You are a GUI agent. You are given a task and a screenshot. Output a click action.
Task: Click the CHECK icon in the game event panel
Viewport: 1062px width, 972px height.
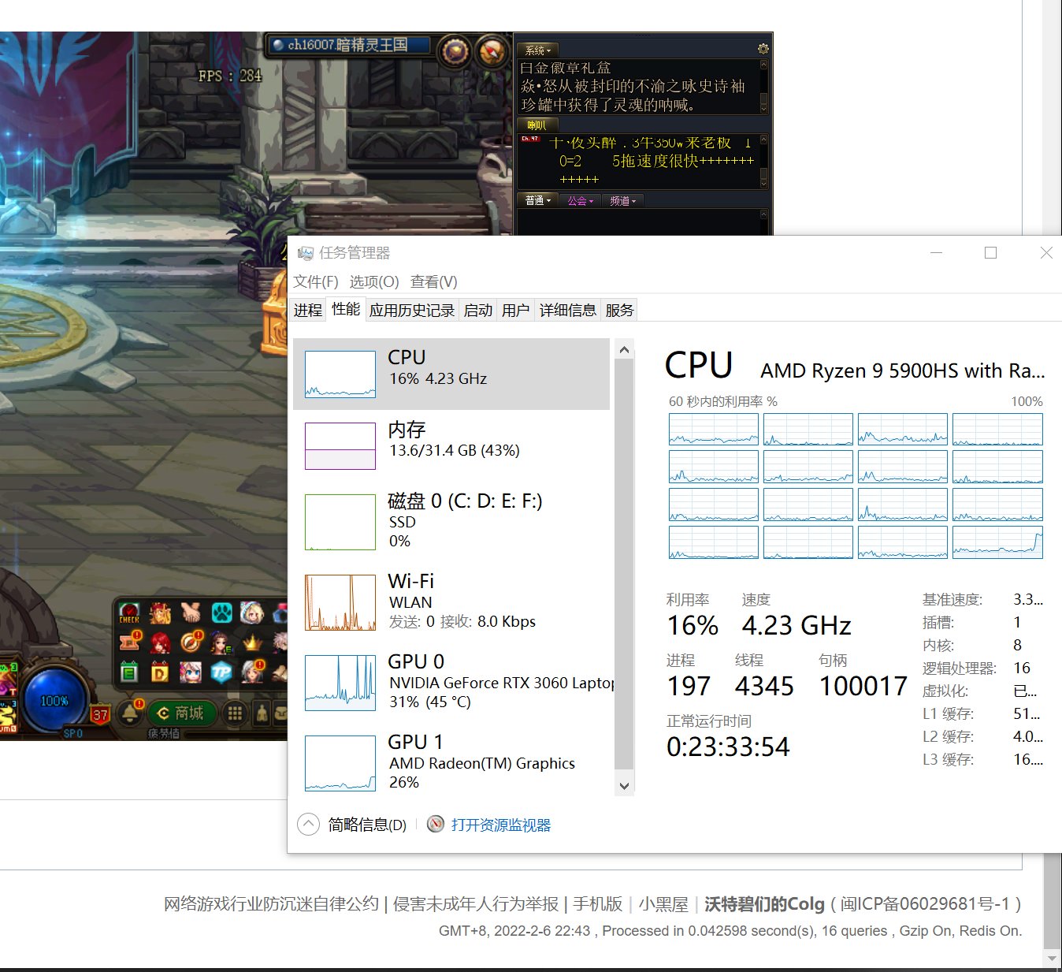(x=129, y=613)
